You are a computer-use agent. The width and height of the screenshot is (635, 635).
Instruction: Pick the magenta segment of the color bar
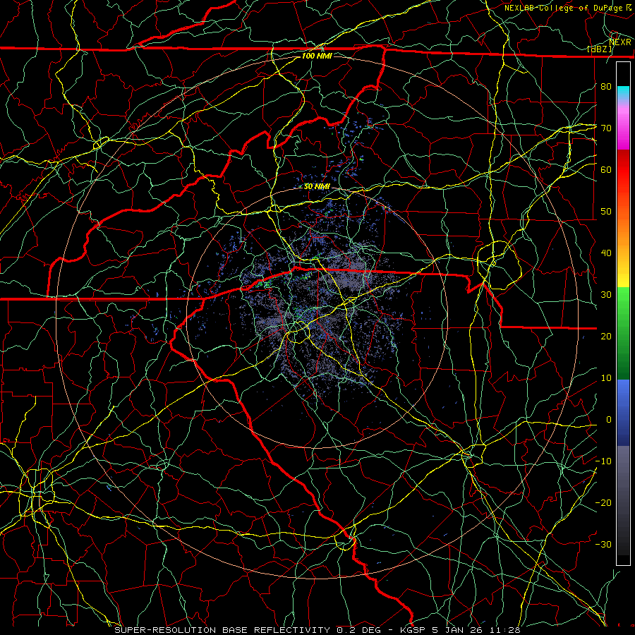pos(623,130)
